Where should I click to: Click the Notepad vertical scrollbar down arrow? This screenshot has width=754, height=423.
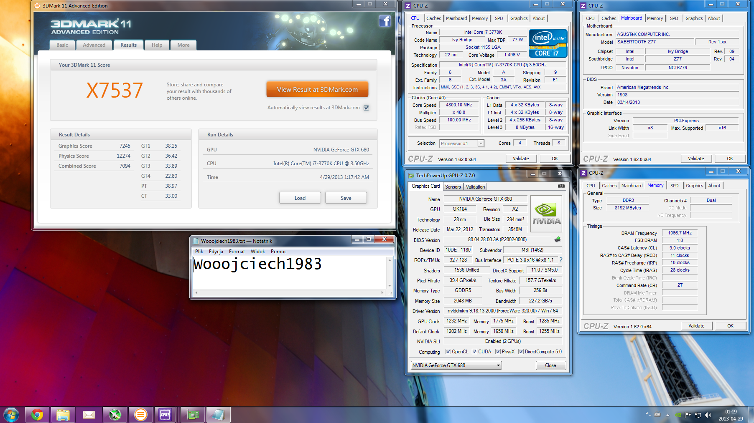point(390,286)
